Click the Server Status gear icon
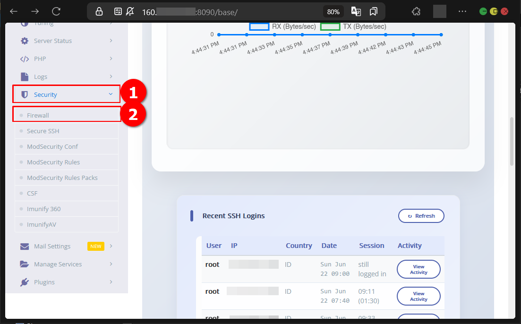 point(25,41)
